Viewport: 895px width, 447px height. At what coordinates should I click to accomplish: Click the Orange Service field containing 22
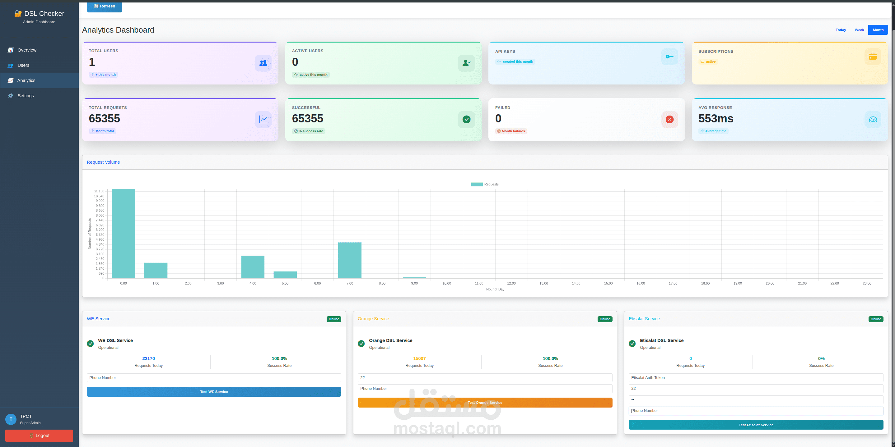click(x=485, y=378)
